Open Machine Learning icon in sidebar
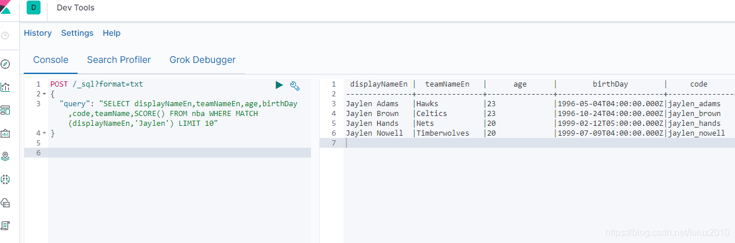Viewport: 735px width, 243px height. (5, 180)
